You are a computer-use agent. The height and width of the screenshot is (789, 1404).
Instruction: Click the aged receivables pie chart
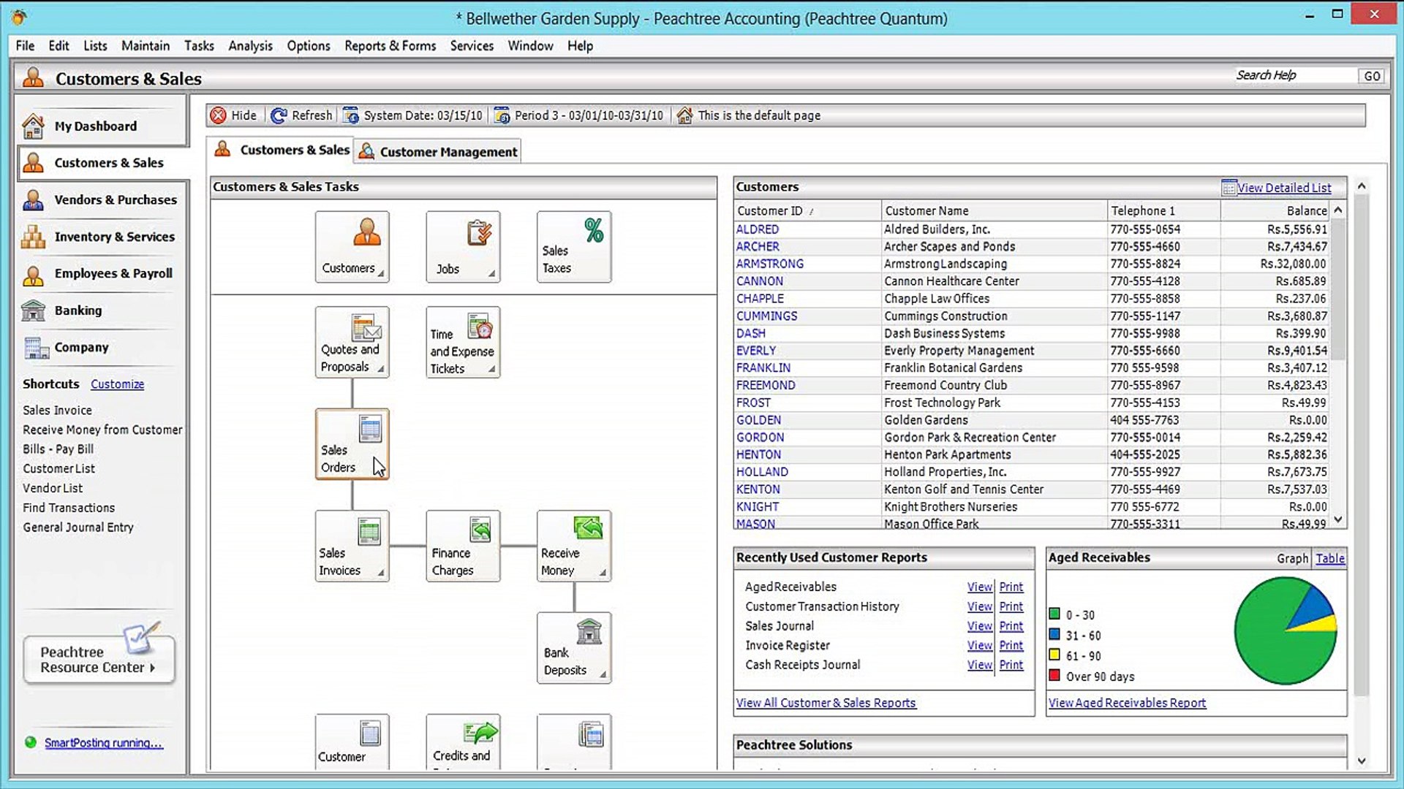(x=1285, y=630)
